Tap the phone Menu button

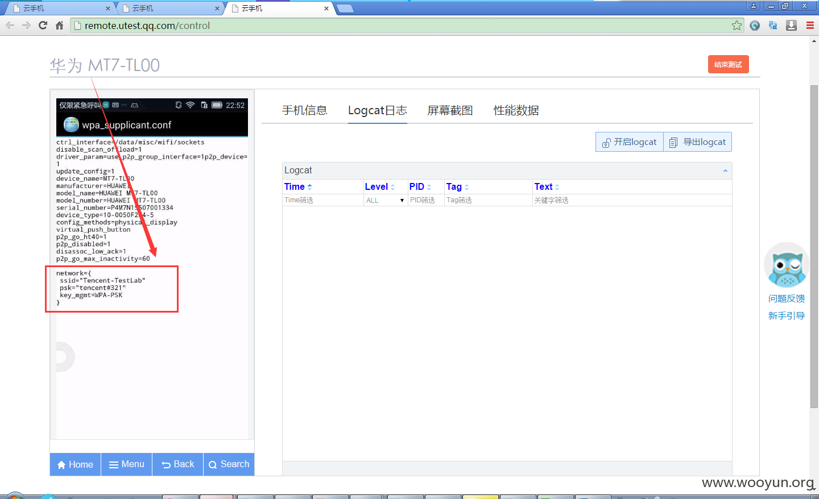(x=127, y=464)
